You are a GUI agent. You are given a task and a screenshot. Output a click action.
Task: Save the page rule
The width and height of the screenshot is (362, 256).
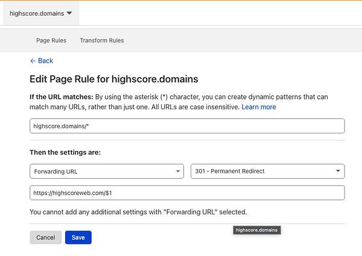click(78, 237)
